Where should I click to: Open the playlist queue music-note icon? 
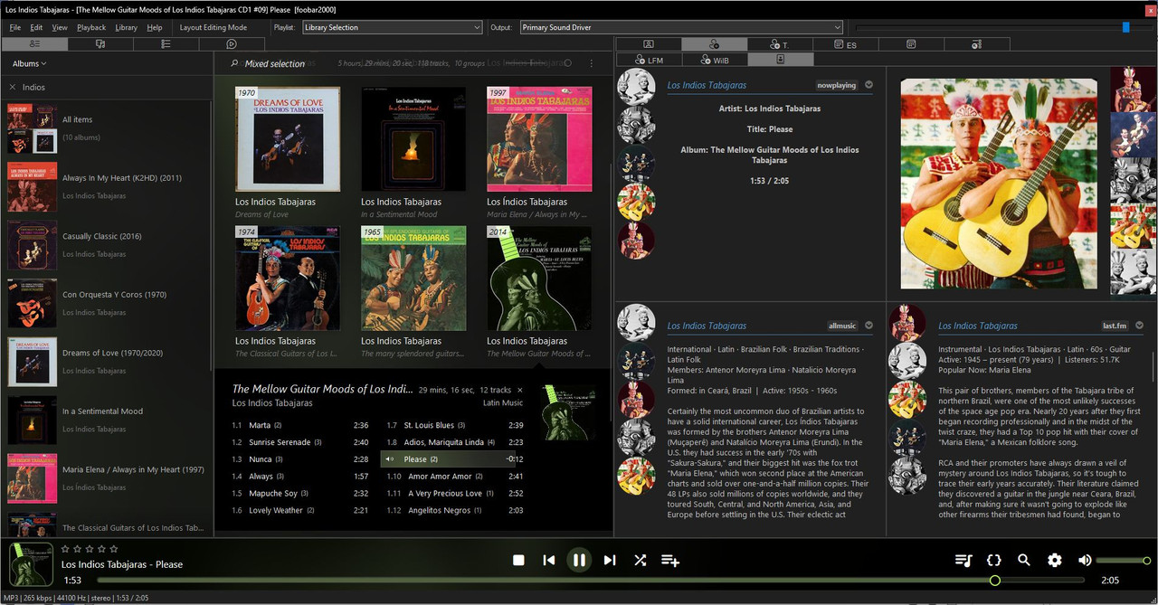pyautogui.click(x=963, y=560)
